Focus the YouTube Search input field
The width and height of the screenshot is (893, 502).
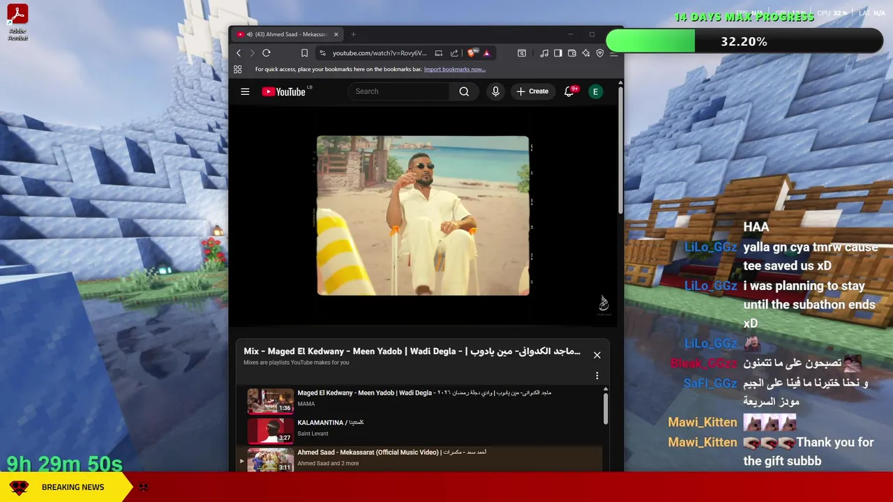[x=400, y=91]
